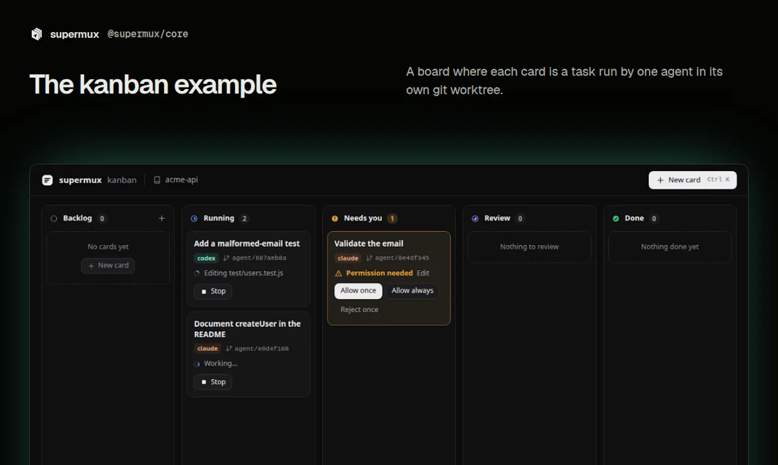Click the claude badge on Validate the email card

[x=348, y=258]
